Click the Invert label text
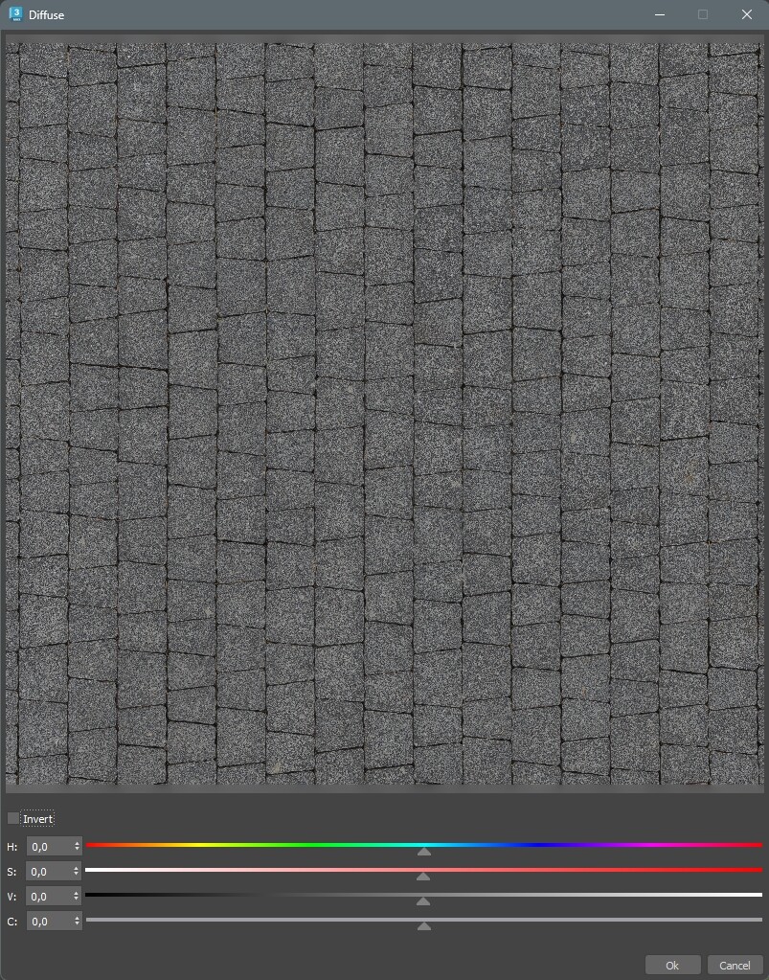Image resolution: width=769 pixels, height=980 pixels. 37,819
